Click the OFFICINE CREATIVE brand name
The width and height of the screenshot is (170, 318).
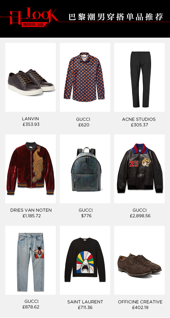[x=140, y=302]
